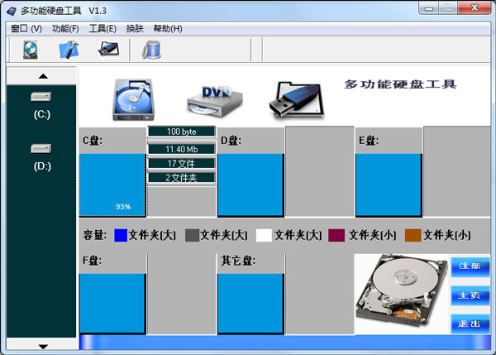Select the D: drive icon in sidebar

click(x=41, y=148)
